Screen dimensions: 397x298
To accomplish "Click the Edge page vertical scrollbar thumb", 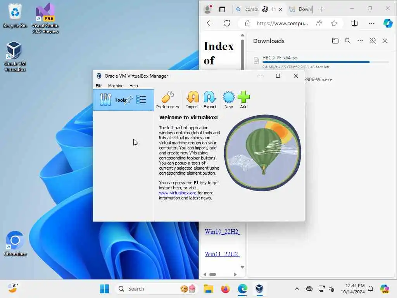I will [x=242, y=54].
